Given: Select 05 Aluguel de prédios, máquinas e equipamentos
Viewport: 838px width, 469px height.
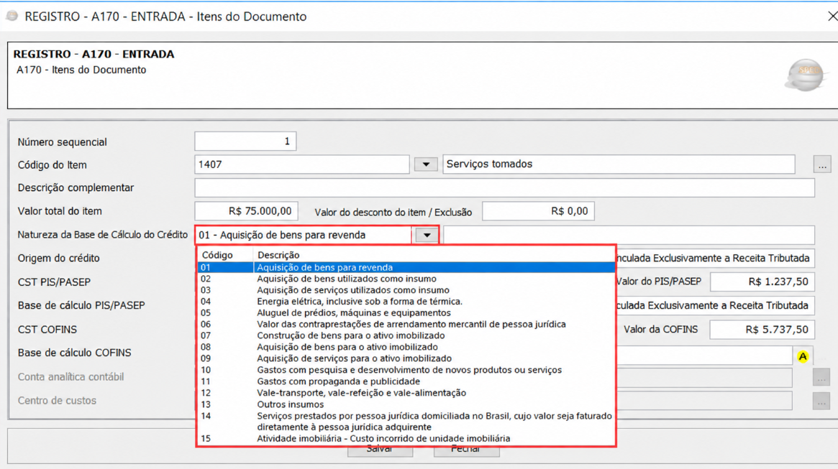Looking at the screenshot, I should [406, 312].
